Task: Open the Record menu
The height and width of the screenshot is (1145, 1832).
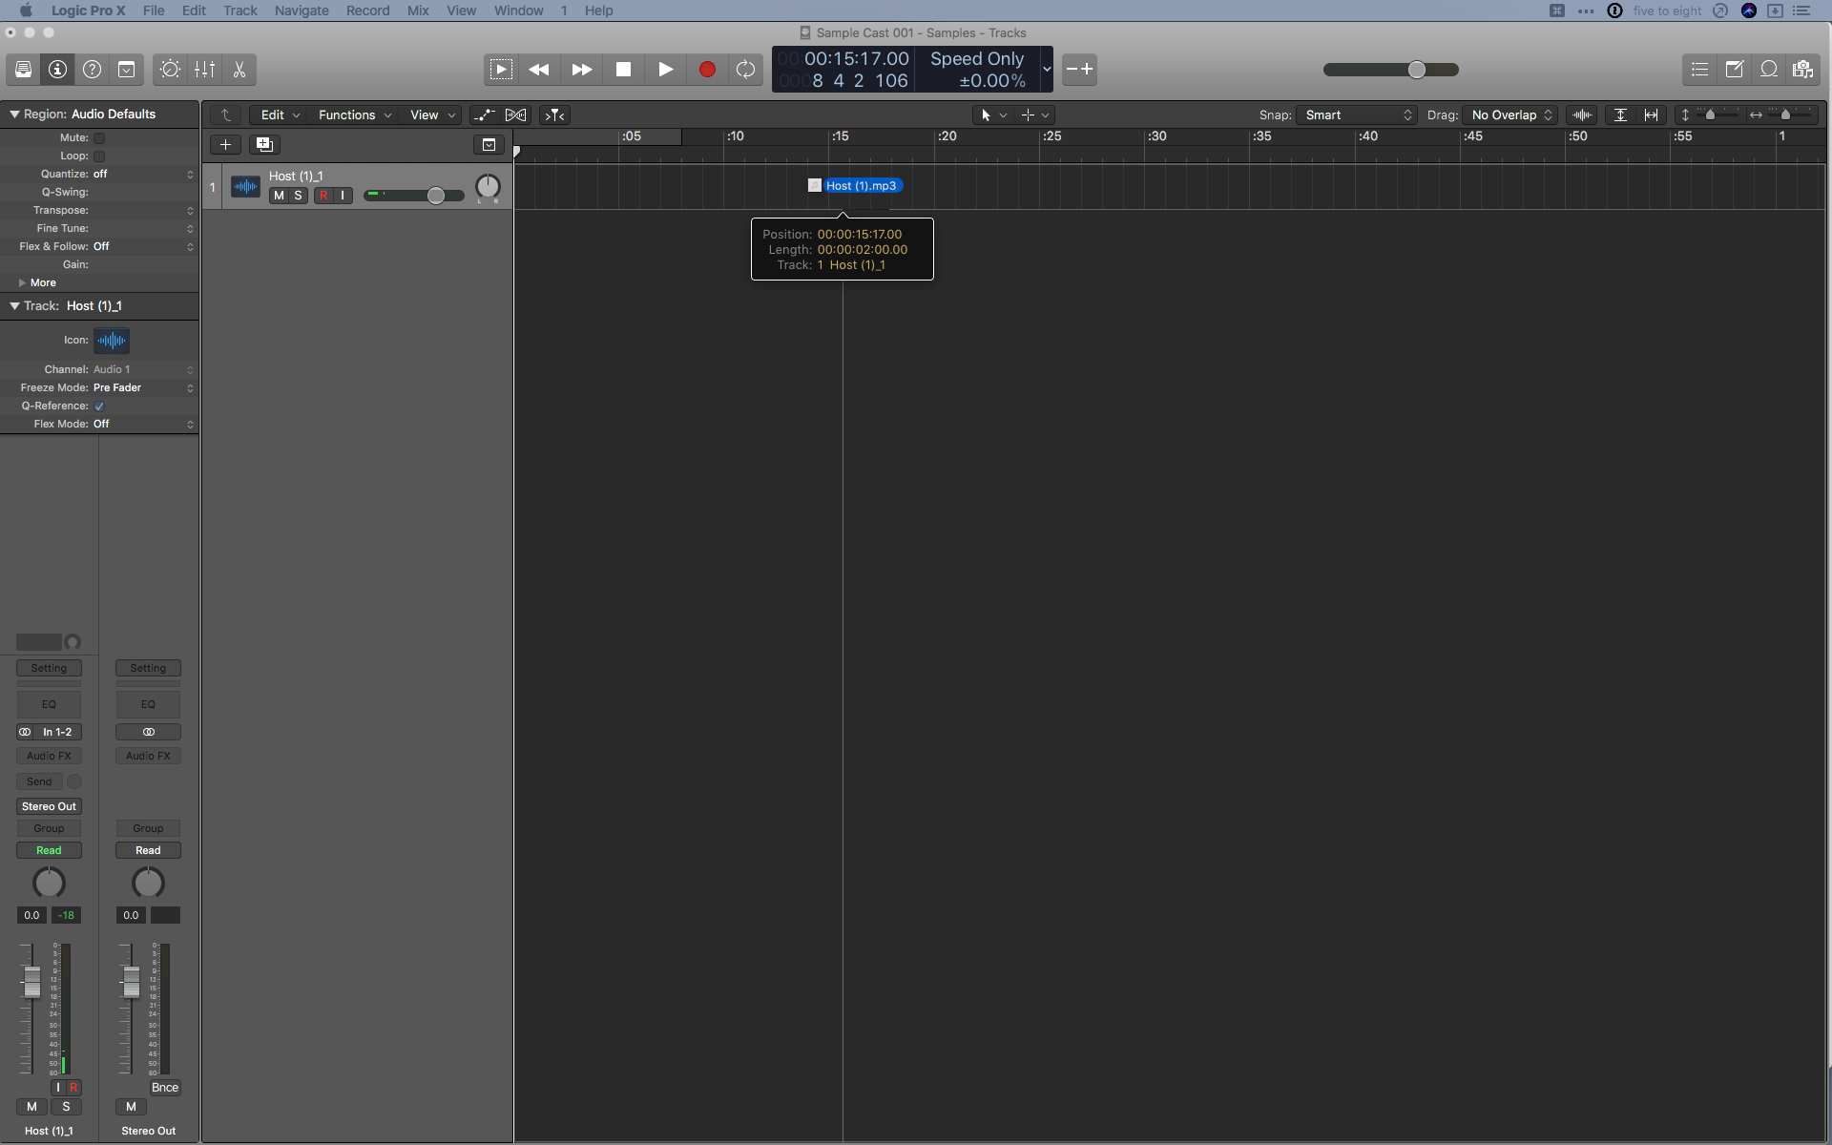Action: click(x=367, y=10)
